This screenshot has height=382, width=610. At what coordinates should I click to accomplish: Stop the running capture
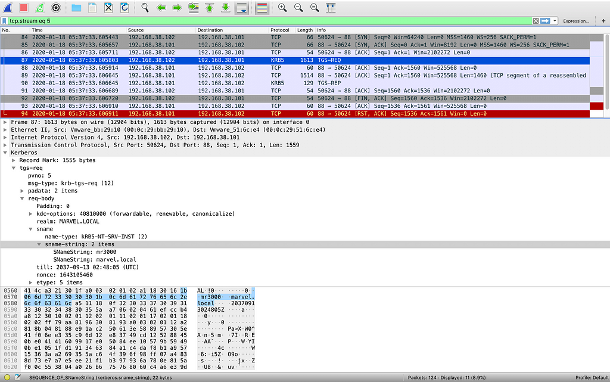coord(24,8)
